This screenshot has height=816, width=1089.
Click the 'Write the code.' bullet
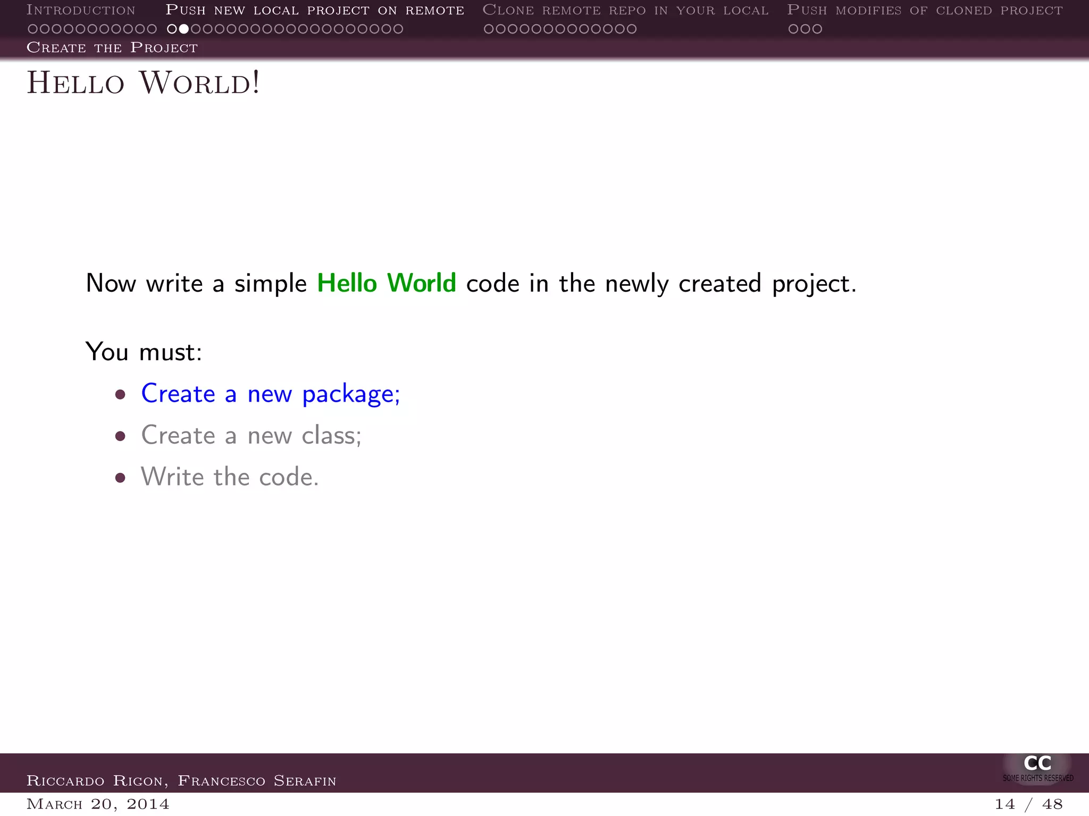tap(230, 477)
